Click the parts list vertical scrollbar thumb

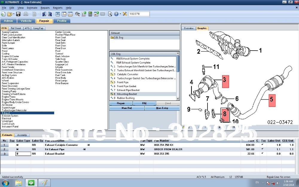pyautogui.click(x=178, y=63)
